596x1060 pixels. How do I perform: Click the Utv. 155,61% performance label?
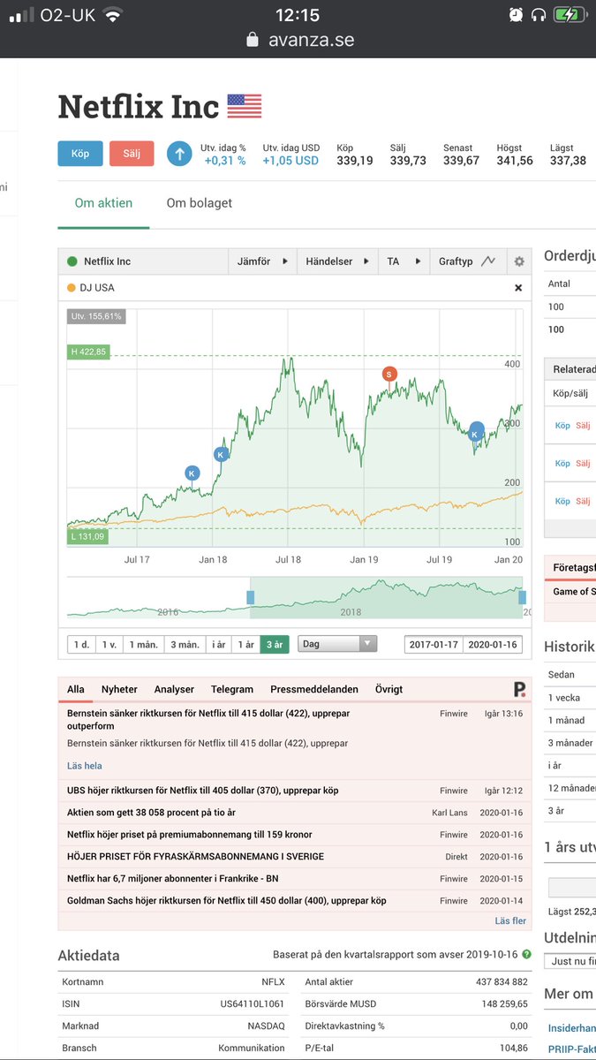(96, 315)
